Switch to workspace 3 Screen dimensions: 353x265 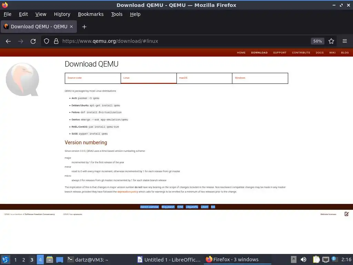tap(32, 260)
